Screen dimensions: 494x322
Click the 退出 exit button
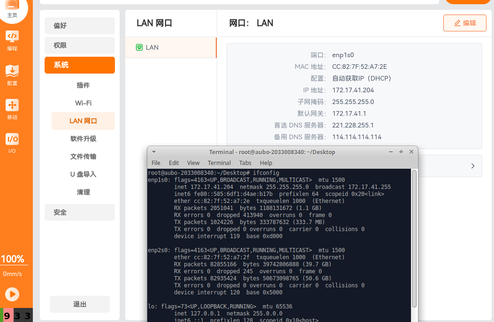tap(80, 304)
